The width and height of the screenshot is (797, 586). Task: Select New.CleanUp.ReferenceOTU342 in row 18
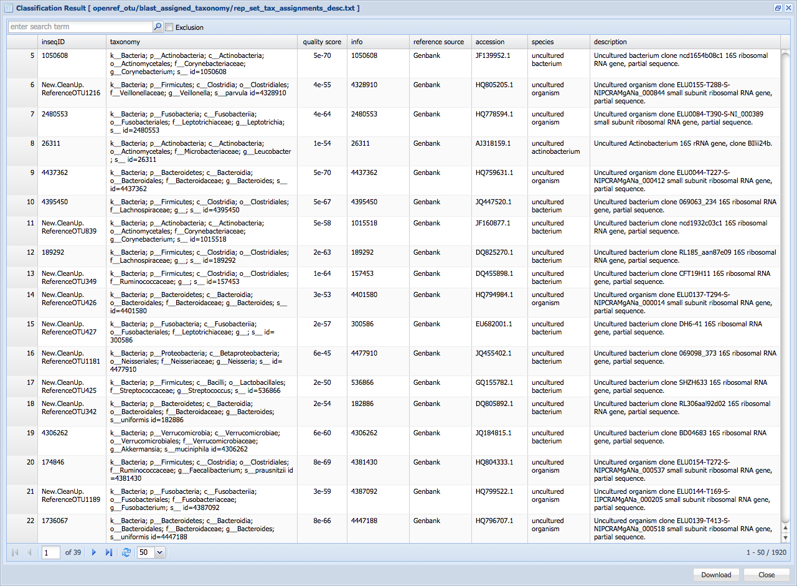coord(69,408)
